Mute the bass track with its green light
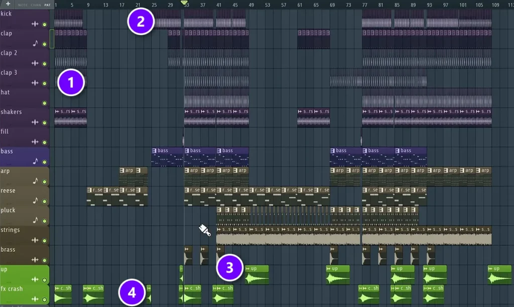Screen dimensions: 514x307 (45, 162)
